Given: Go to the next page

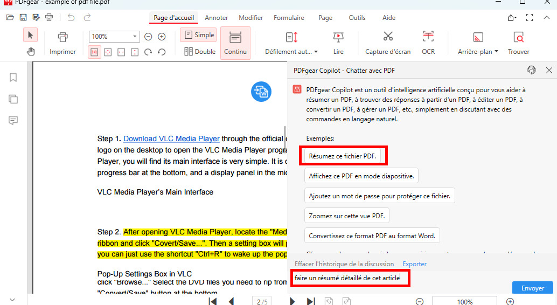Looking at the screenshot, I should point(292,301).
